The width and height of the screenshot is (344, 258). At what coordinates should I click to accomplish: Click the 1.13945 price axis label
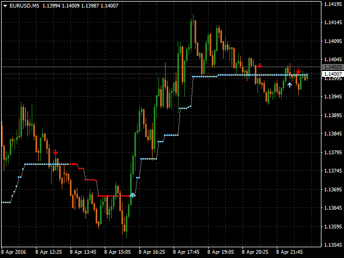(x=333, y=97)
